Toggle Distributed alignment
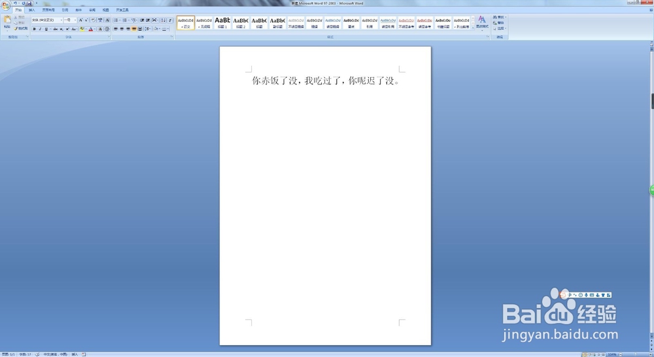The height and width of the screenshot is (357, 654). point(140,29)
